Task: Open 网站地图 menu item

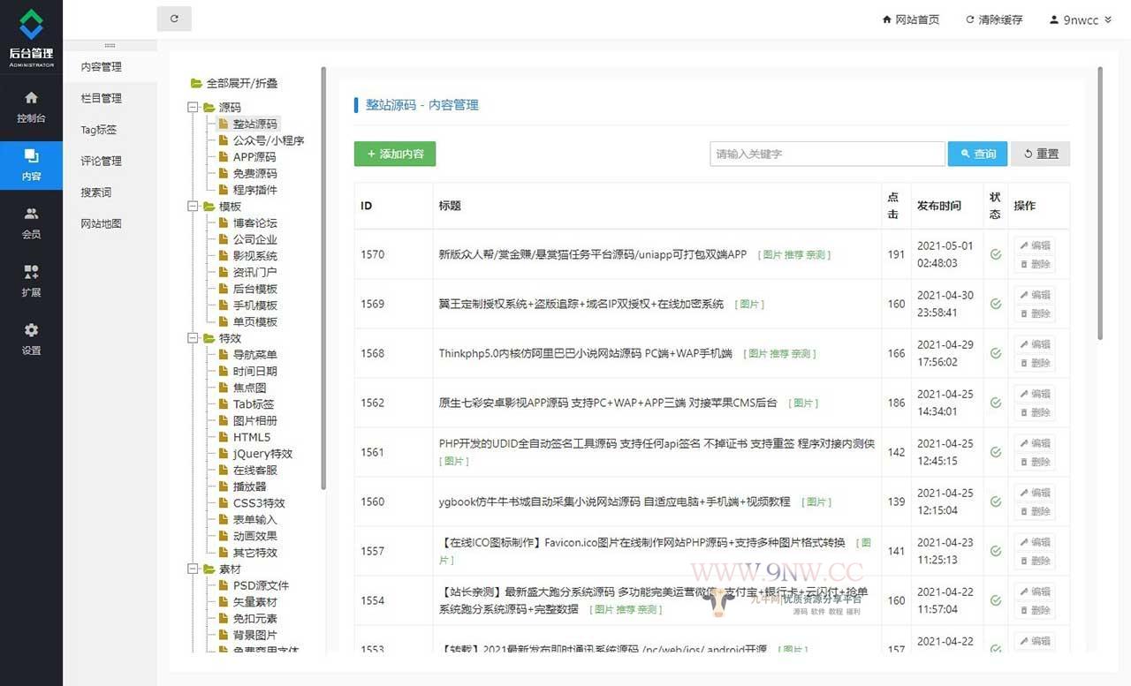Action: pyautogui.click(x=102, y=223)
